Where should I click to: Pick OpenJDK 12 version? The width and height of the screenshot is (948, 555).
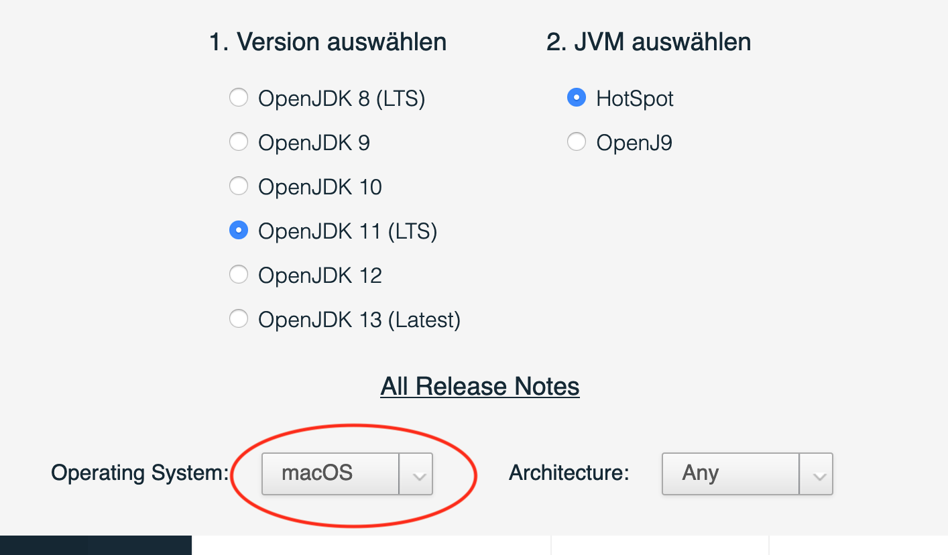(239, 275)
